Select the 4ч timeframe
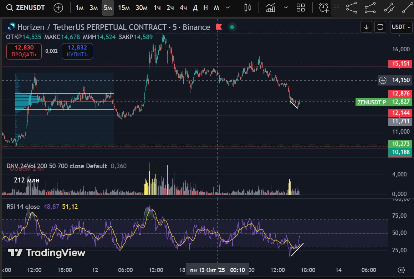This screenshot has height=279, width=414. click(183, 8)
